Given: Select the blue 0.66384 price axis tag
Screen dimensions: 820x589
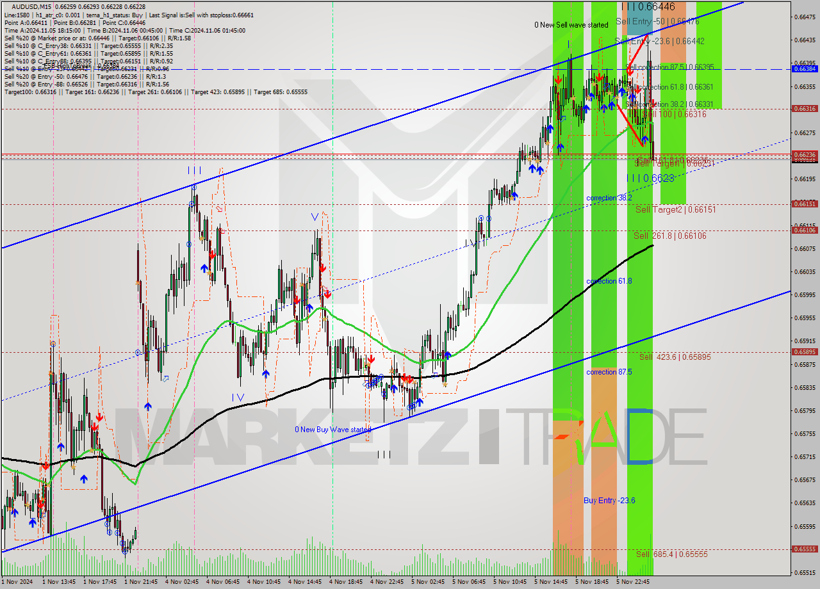Looking at the screenshot, I should click(x=804, y=69).
